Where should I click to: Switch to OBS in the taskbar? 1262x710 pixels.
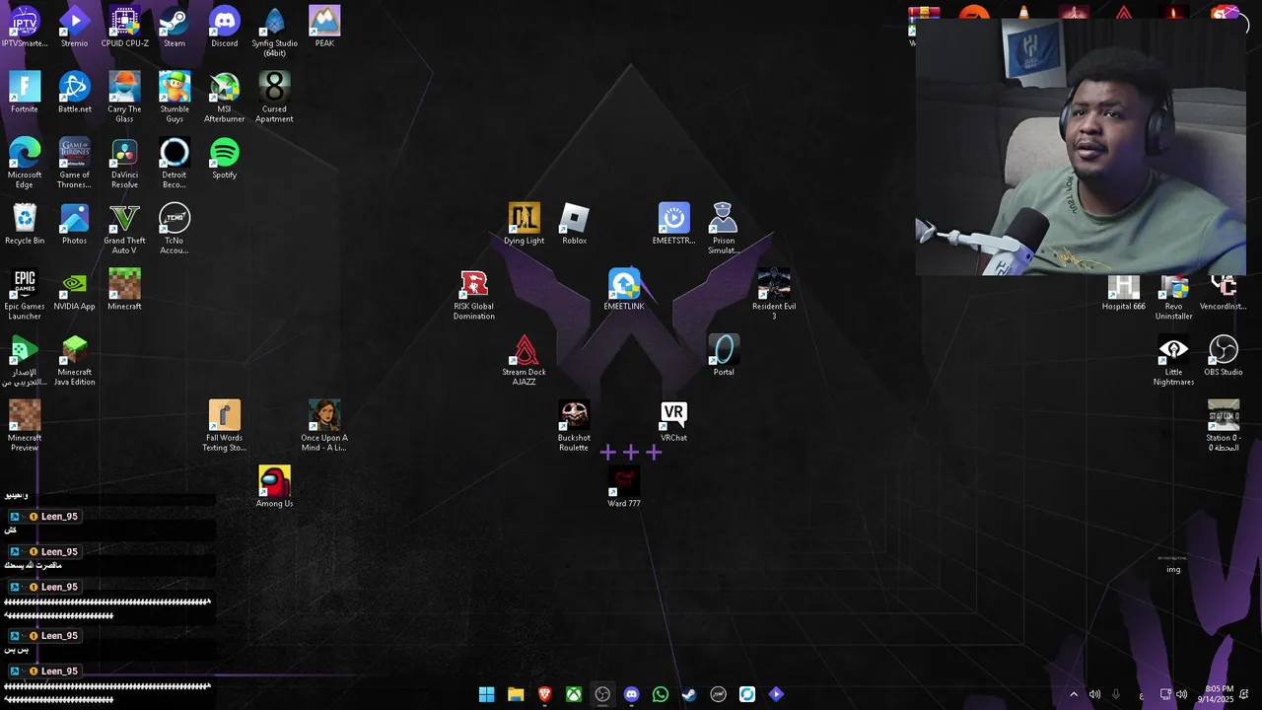602,694
